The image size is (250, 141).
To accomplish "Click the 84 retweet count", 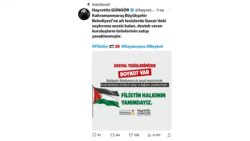I will [118, 135].
